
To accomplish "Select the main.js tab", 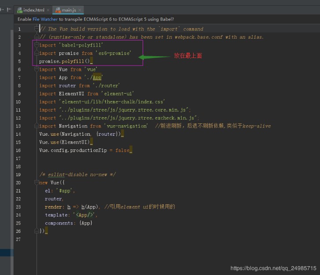I will (x=69, y=10).
